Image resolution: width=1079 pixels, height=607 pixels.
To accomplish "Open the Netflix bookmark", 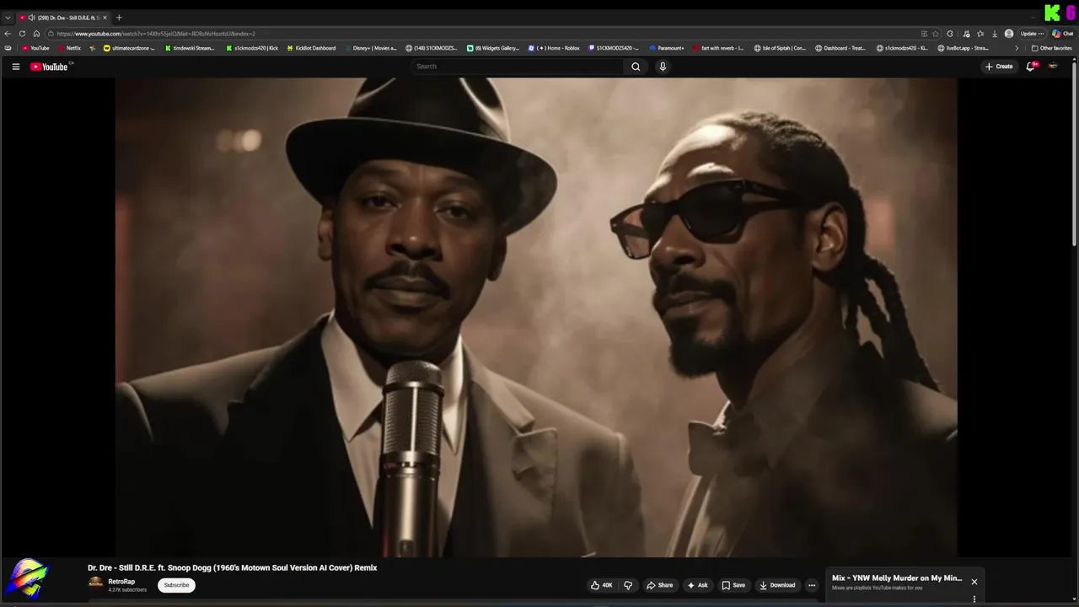I will click(69, 48).
